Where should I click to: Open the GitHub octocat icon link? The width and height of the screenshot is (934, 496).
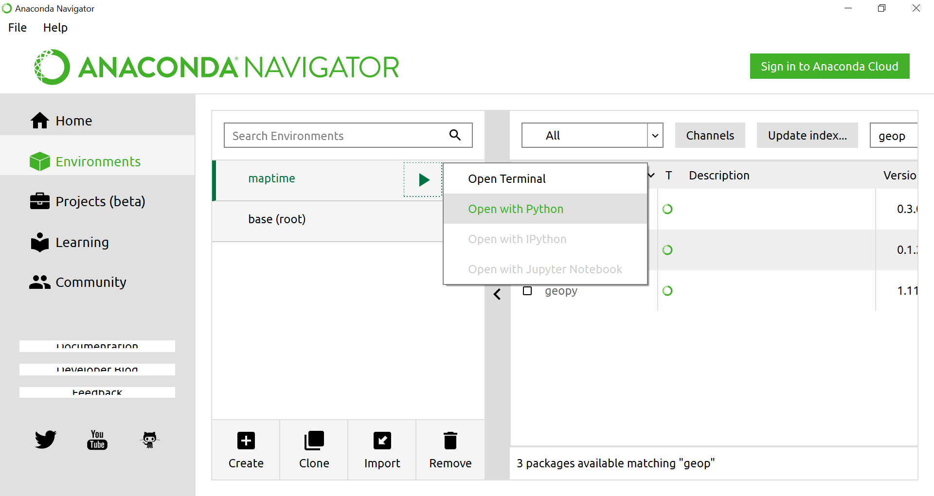[149, 440]
